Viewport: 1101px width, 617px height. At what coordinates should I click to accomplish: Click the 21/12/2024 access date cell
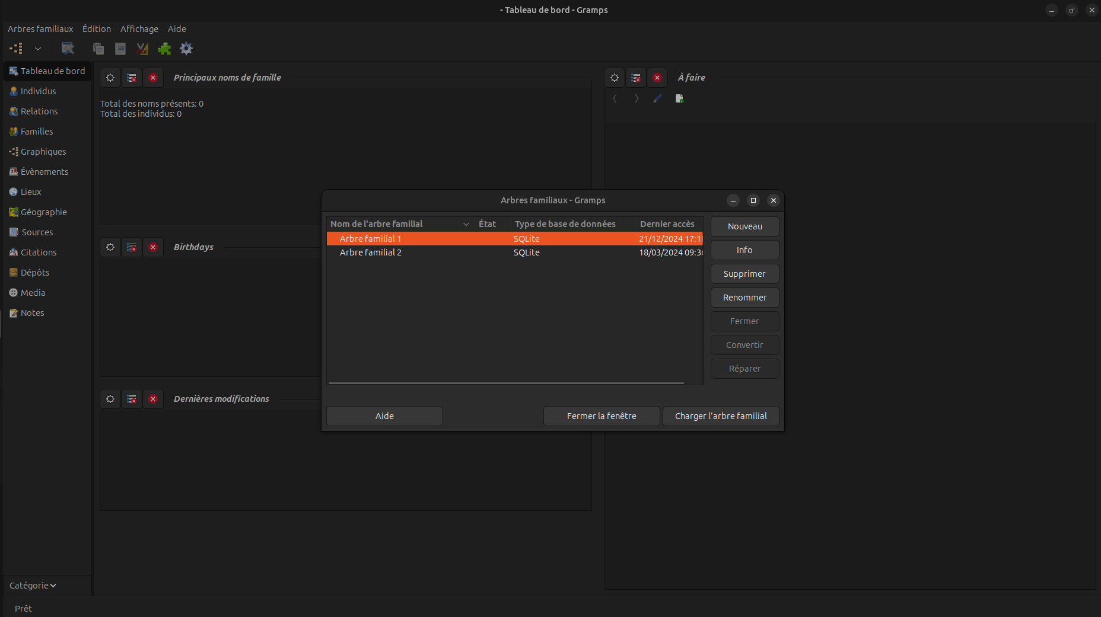670,239
